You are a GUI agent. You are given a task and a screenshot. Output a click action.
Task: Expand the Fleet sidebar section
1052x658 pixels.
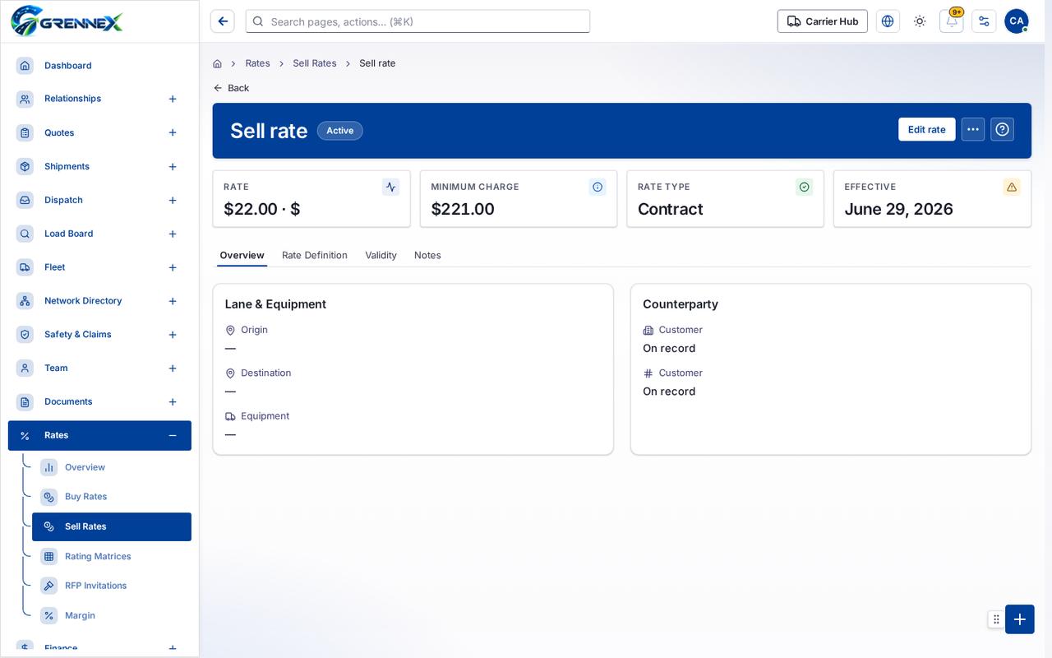(x=173, y=267)
